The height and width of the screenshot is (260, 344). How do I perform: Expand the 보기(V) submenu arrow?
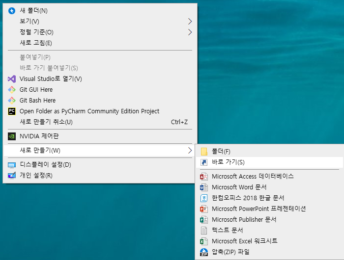pos(190,22)
